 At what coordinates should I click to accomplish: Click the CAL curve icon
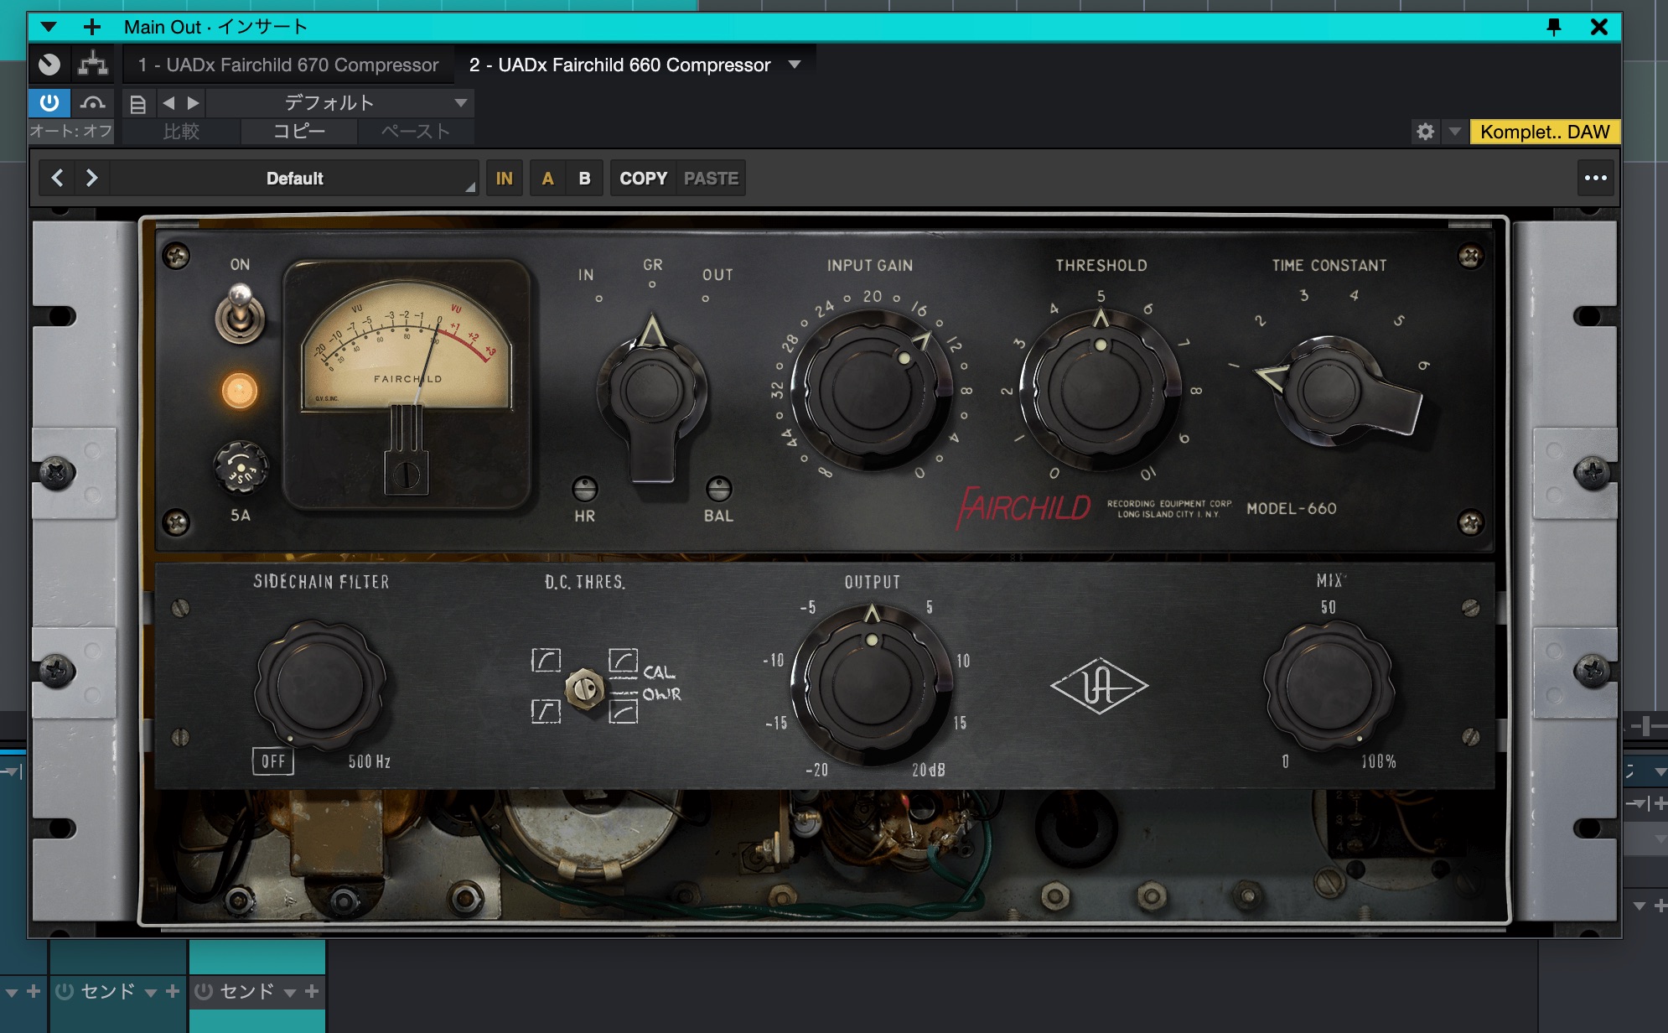pyautogui.click(x=623, y=662)
